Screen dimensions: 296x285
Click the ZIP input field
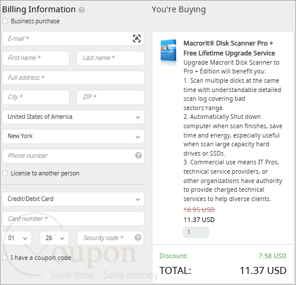coord(110,97)
